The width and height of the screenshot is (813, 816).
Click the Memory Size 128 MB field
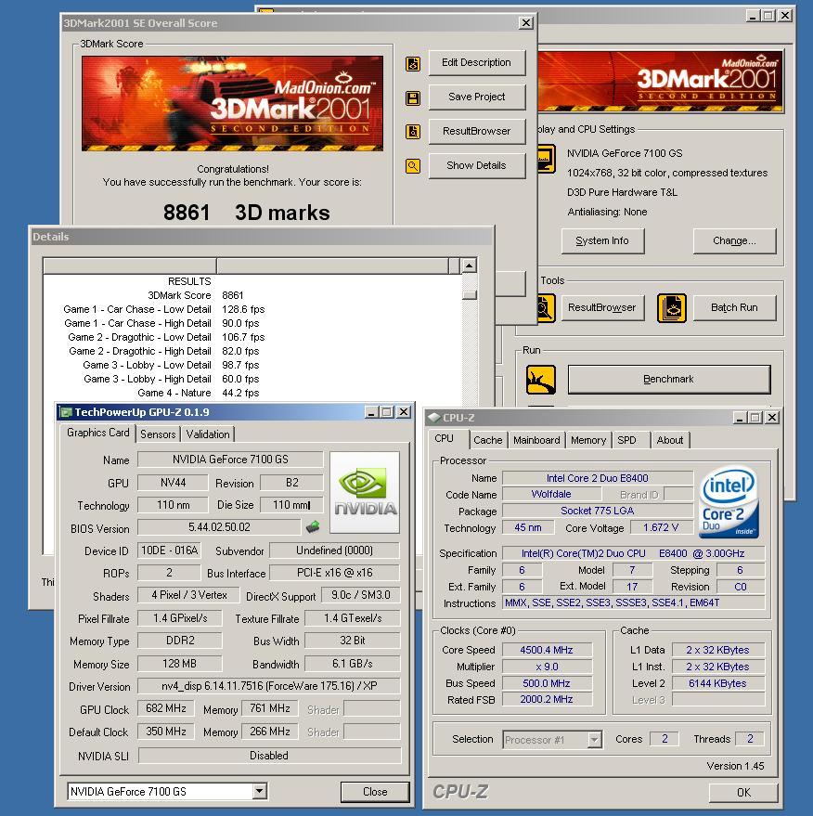point(179,664)
